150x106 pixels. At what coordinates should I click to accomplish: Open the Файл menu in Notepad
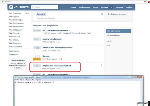(17, 80)
